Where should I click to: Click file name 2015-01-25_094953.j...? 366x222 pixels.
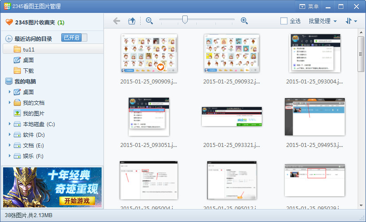click(x=315, y=145)
